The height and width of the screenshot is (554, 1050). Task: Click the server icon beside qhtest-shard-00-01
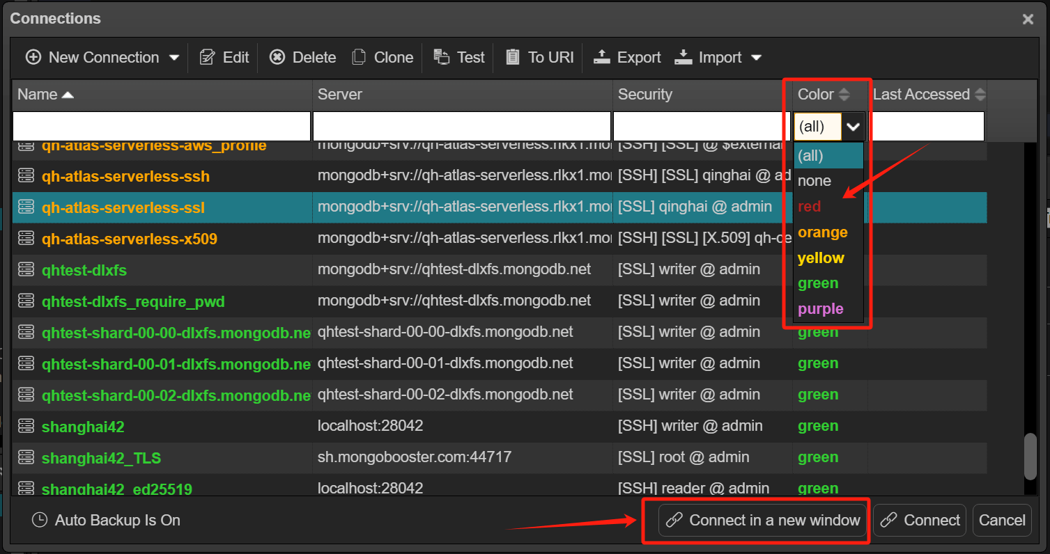pyautogui.click(x=26, y=363)
